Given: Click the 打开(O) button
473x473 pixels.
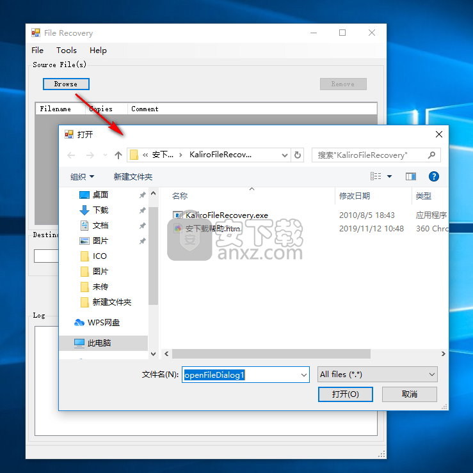Looking at the screenshot, I should (x=346, y=394).
